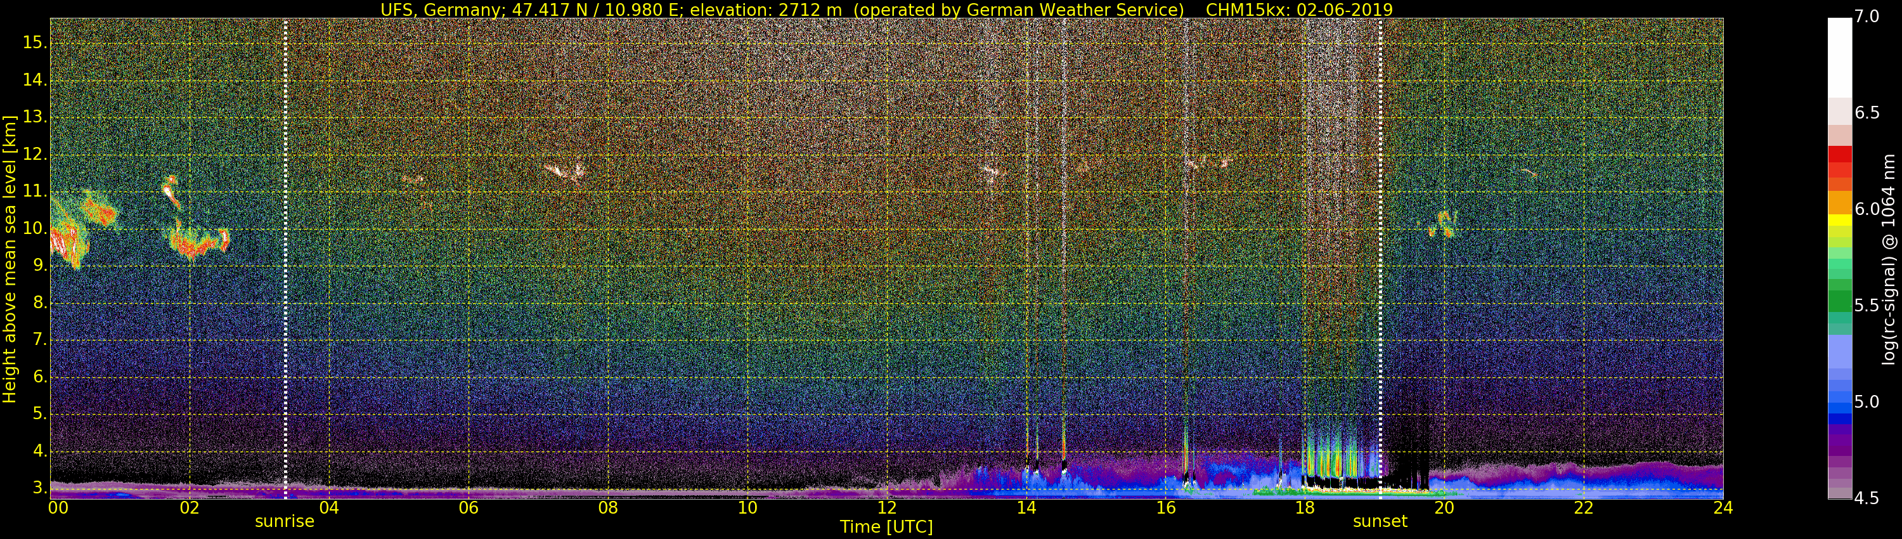The width and height of the screenshot is (1902, 539).
Task: Click the colorbar value label '5.0'
Action: point(1866,401)
